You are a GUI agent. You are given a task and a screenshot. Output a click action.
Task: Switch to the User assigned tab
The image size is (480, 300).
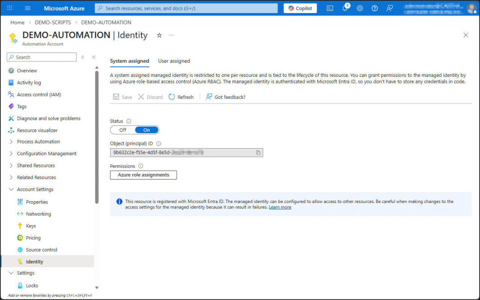(x=174, y=61)
